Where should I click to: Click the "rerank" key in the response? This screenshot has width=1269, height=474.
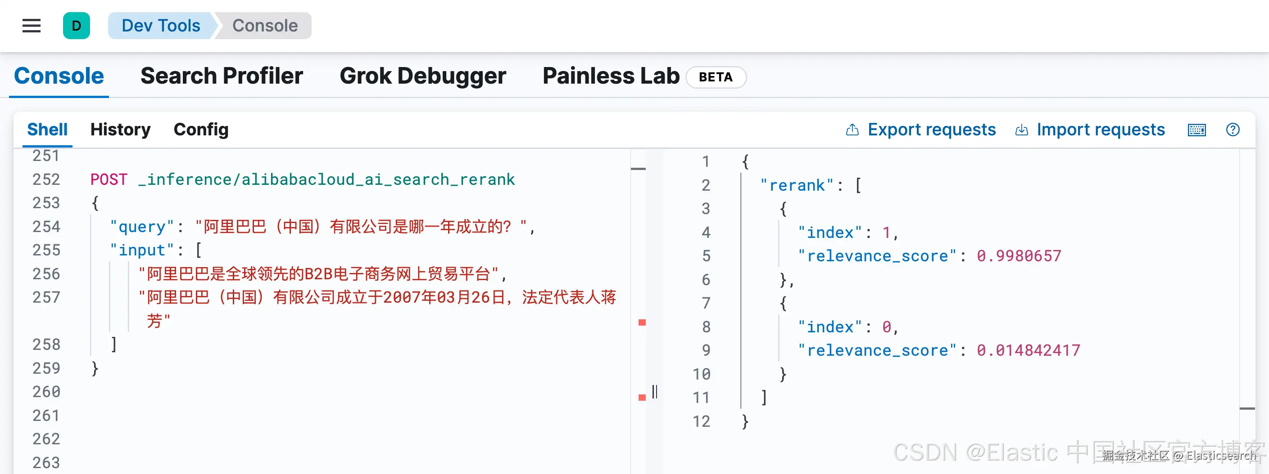coord(797,185)
